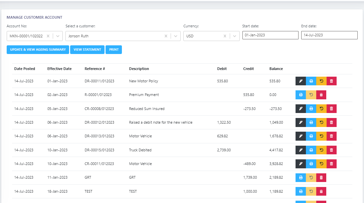Print the CR-00011/012023 Motor Vehicle row

311,164
